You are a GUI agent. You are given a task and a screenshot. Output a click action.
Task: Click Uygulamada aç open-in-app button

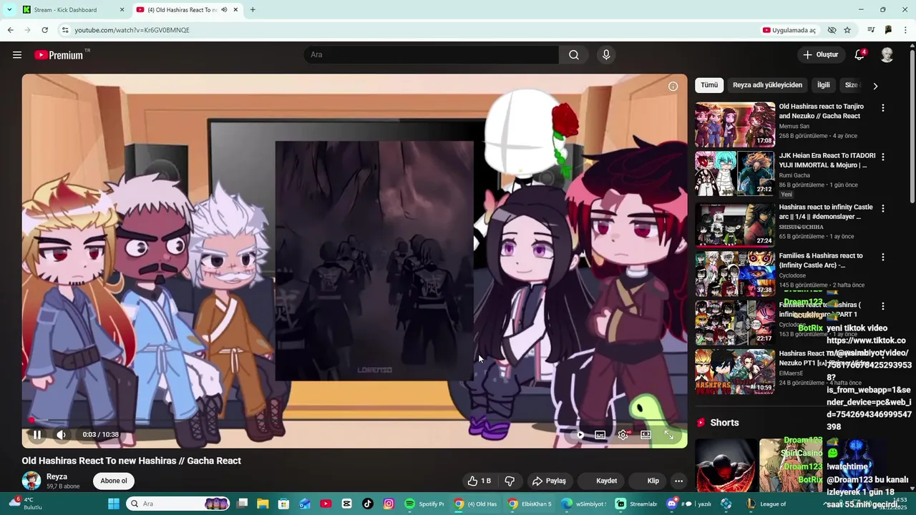coord(789,30)
